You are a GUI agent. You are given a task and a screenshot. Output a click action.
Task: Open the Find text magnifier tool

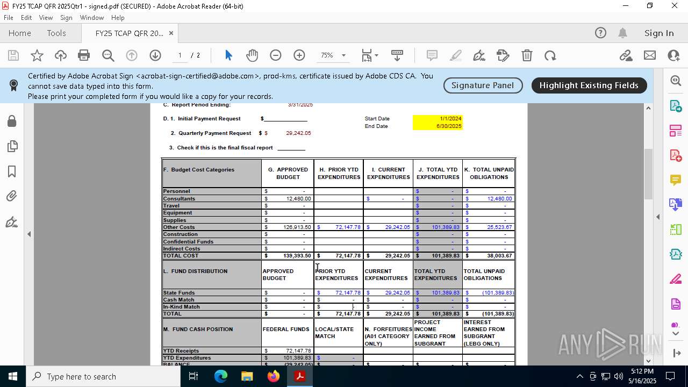click(108, 55)
